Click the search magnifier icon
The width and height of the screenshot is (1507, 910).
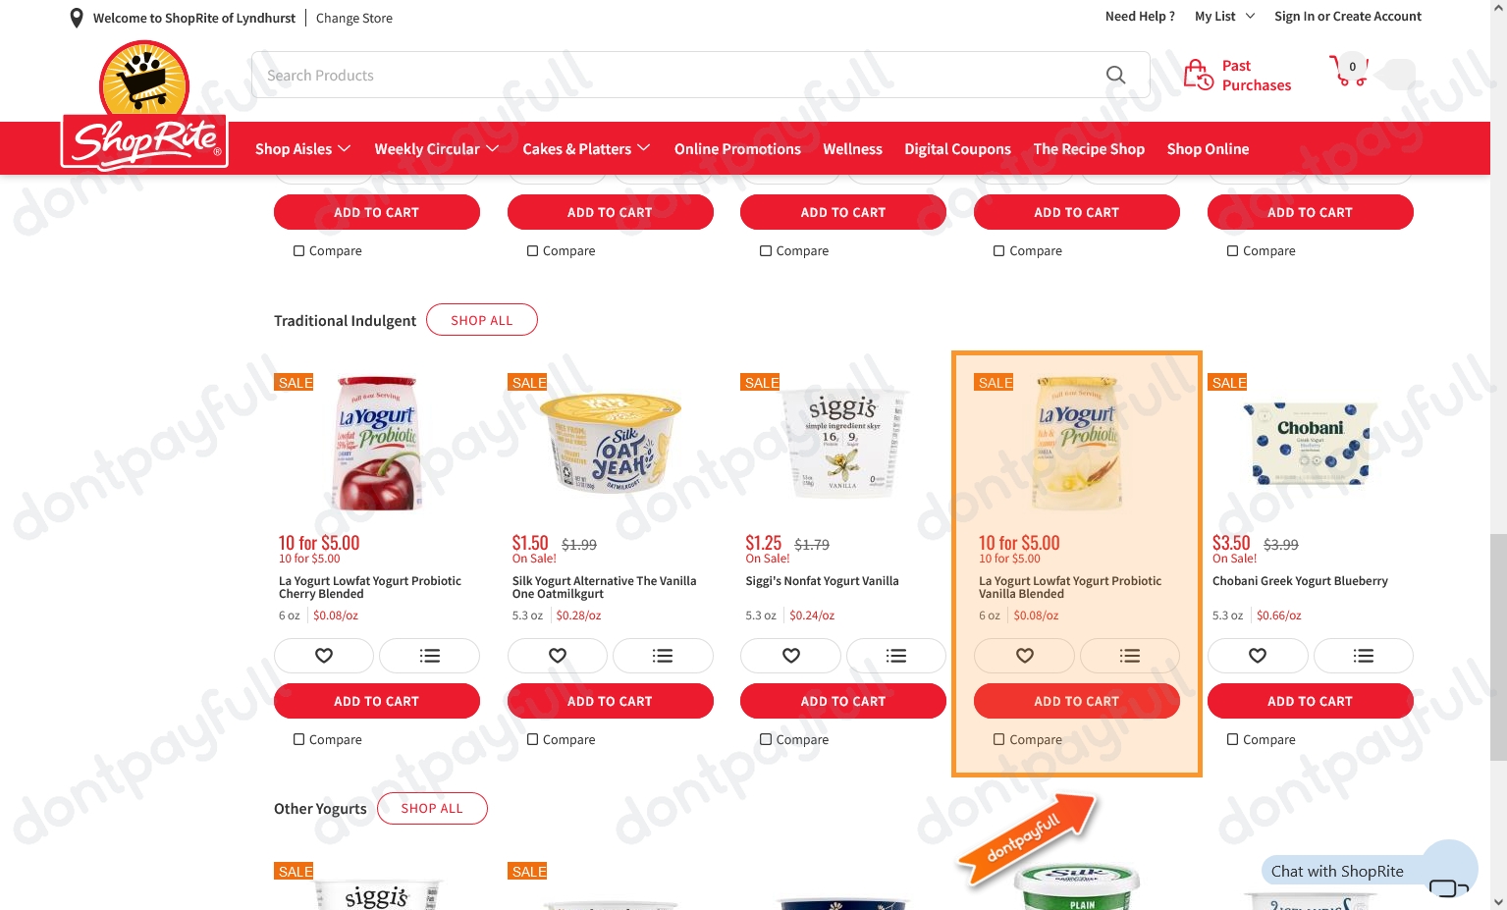click(1115, 75)
